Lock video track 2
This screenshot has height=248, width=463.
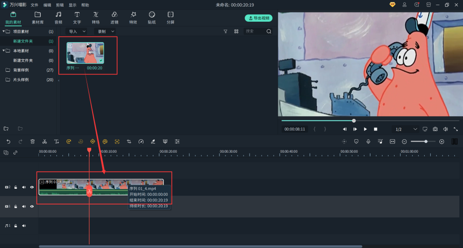point(16,187)
